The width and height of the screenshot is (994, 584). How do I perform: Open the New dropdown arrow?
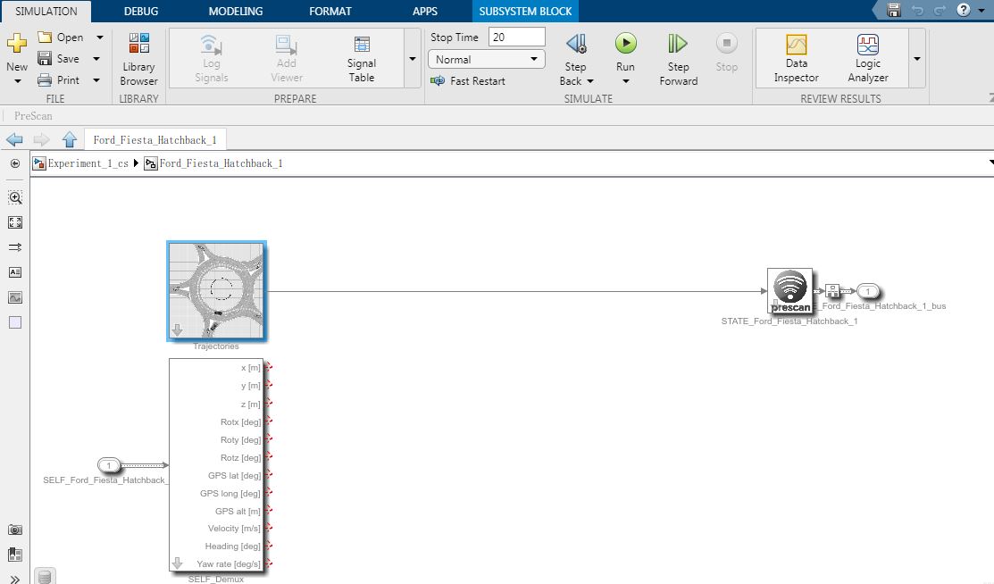coord(17,81)
